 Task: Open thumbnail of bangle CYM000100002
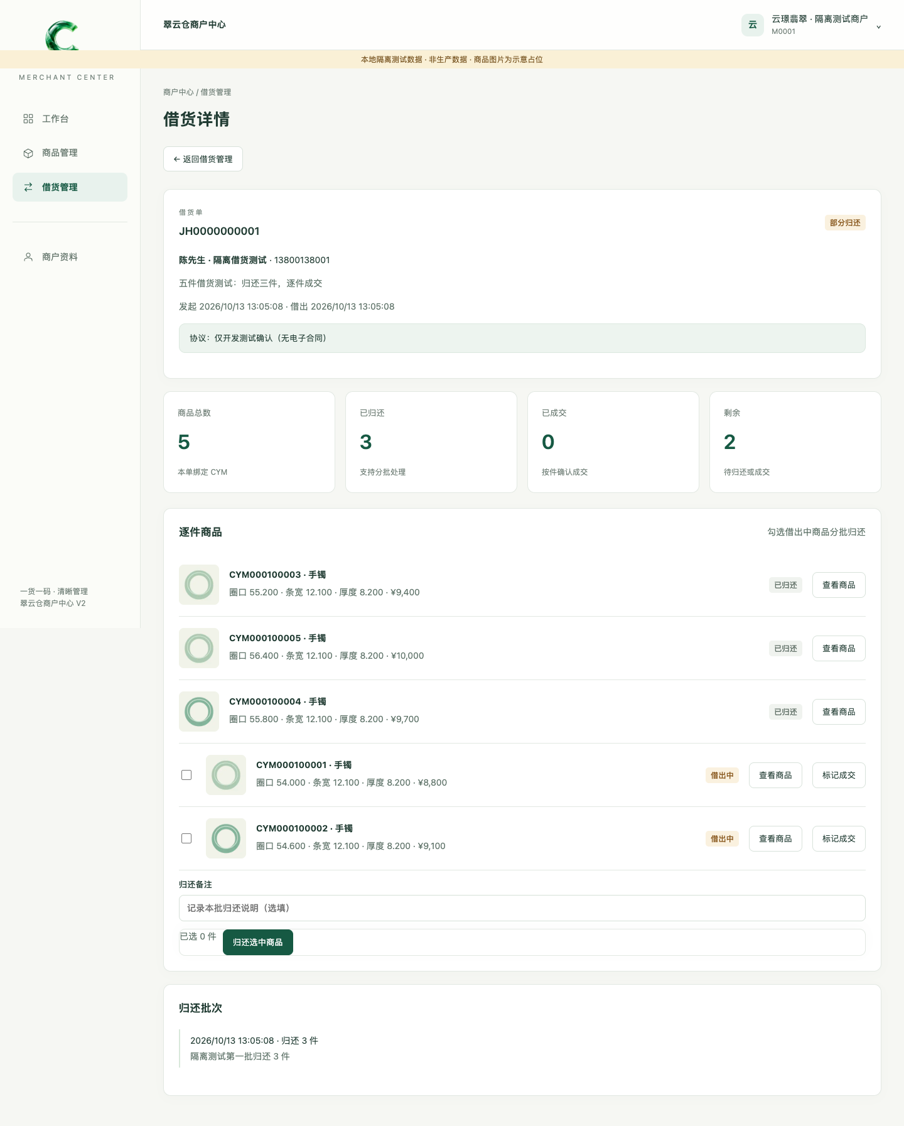pos(226,838)
